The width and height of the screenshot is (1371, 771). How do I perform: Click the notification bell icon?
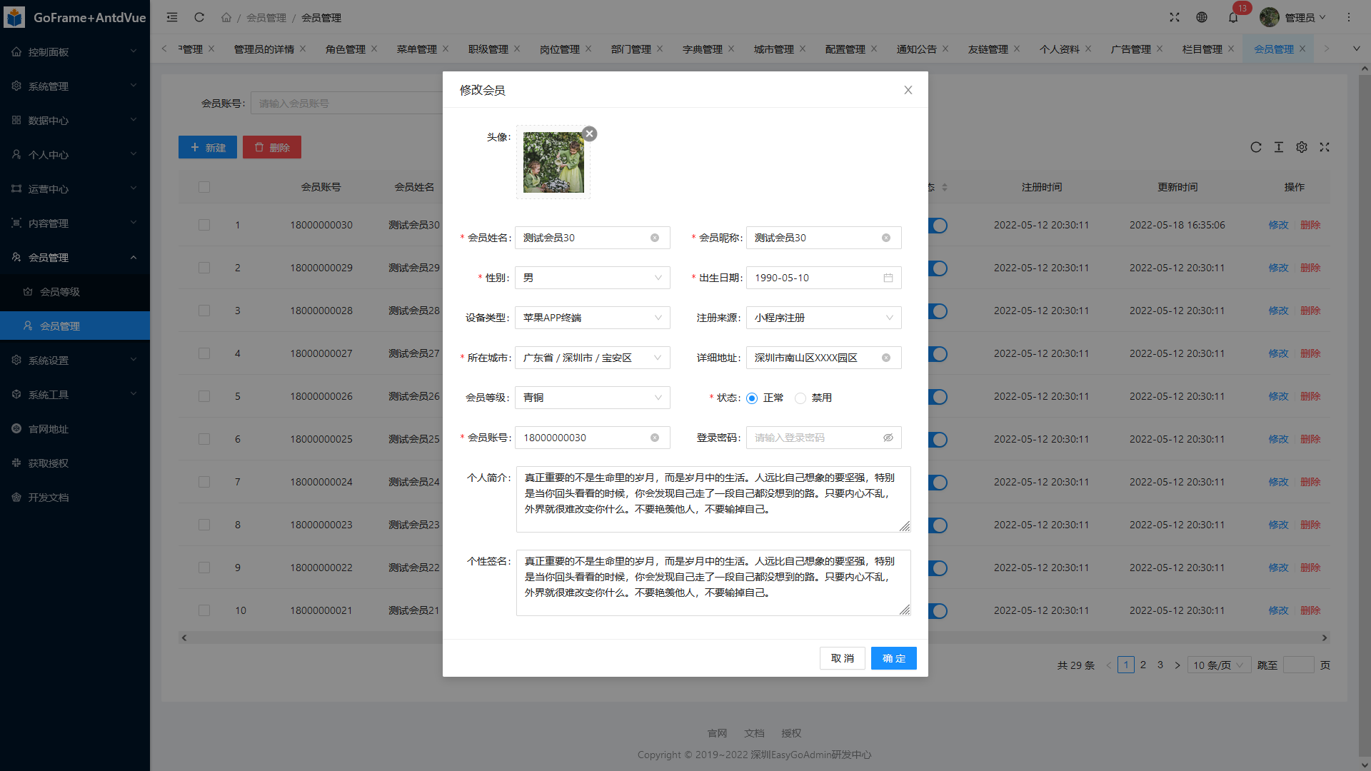click(x=1233, y=17)
